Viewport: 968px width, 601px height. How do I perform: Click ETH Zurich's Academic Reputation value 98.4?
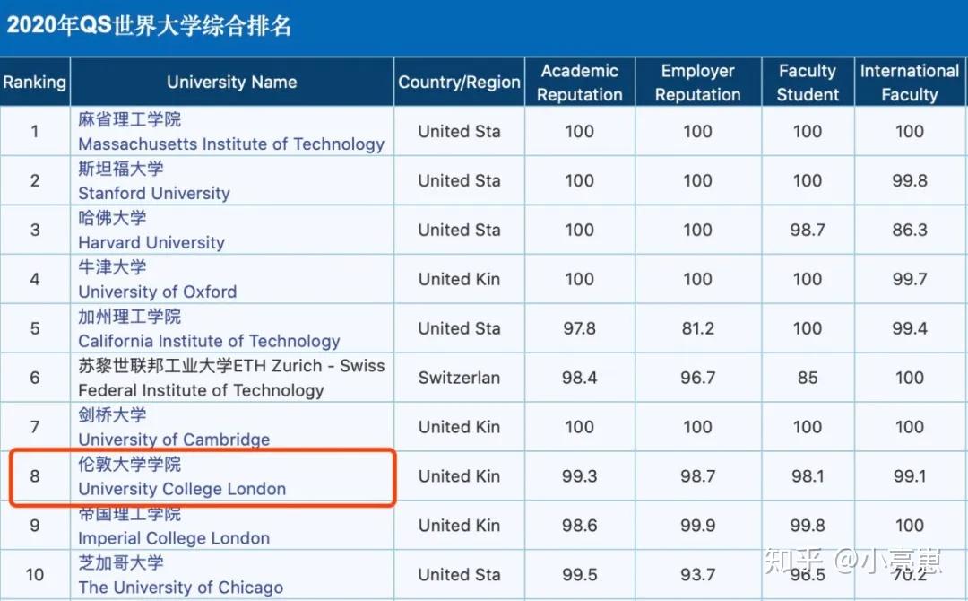pyautogui.click(x=580, y=378)
